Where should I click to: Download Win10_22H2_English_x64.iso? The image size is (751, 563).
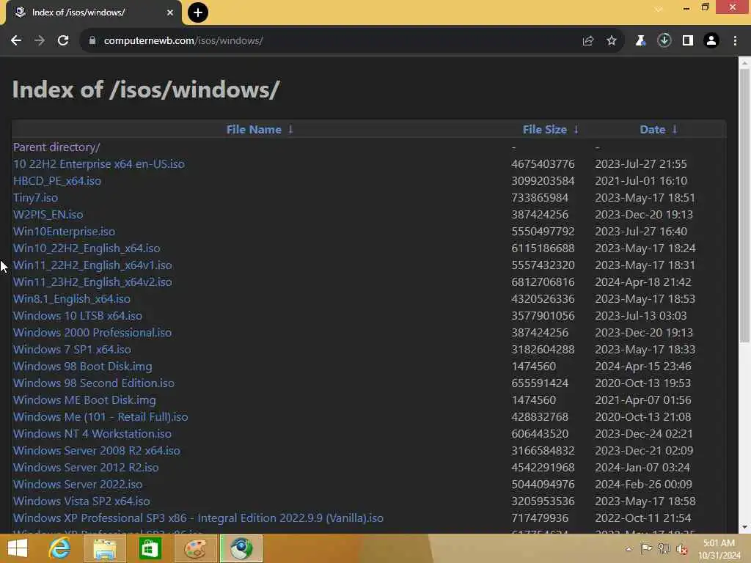point(87,248)
